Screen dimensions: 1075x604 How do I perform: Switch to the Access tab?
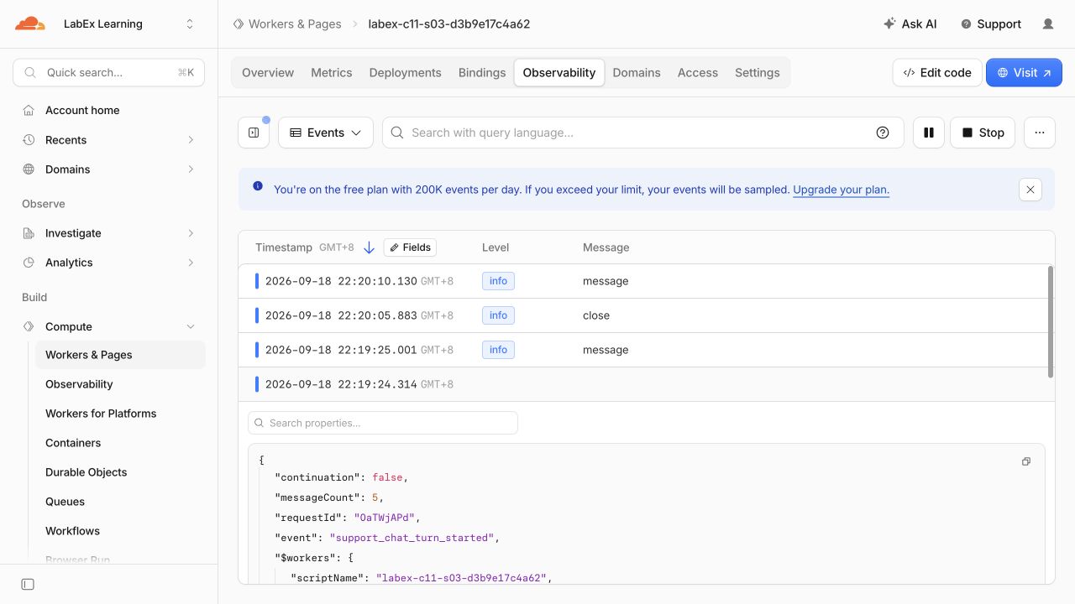click(x=698, y=73)
